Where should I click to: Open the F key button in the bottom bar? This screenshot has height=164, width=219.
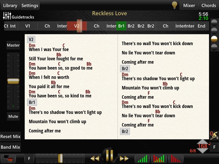click(29, 159)
